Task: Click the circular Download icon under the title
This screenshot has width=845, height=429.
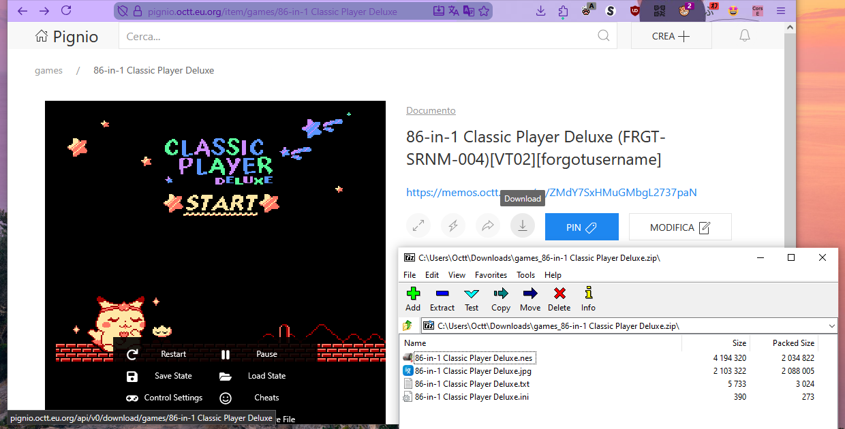Action: coord(522,225)
